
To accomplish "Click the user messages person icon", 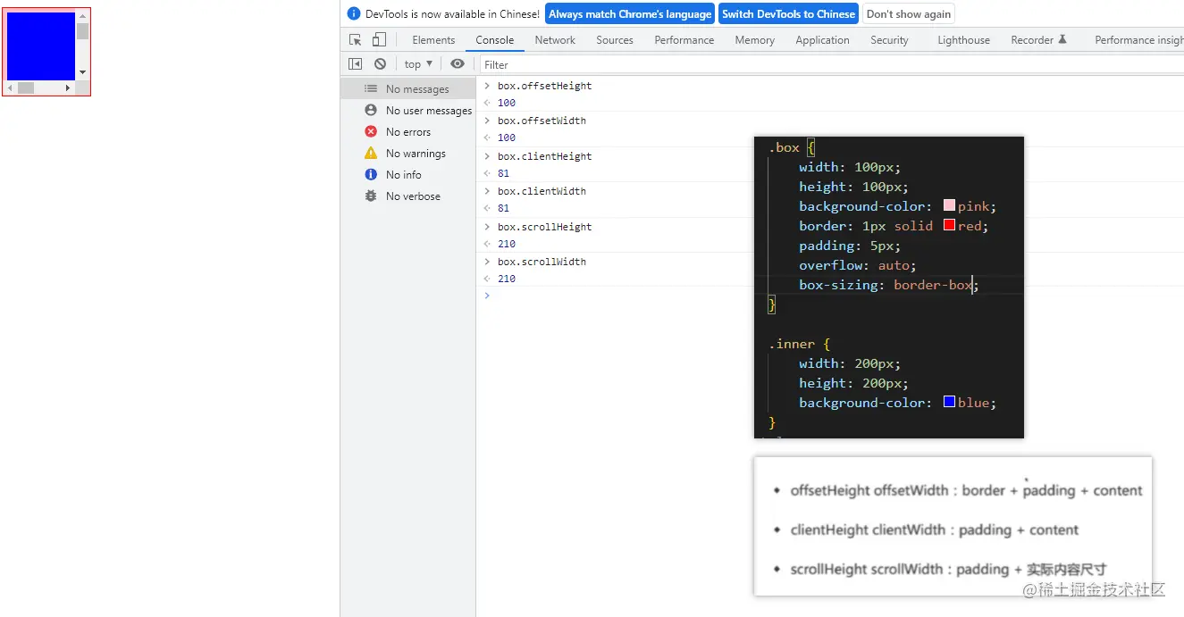I will (x=371, y=110).
